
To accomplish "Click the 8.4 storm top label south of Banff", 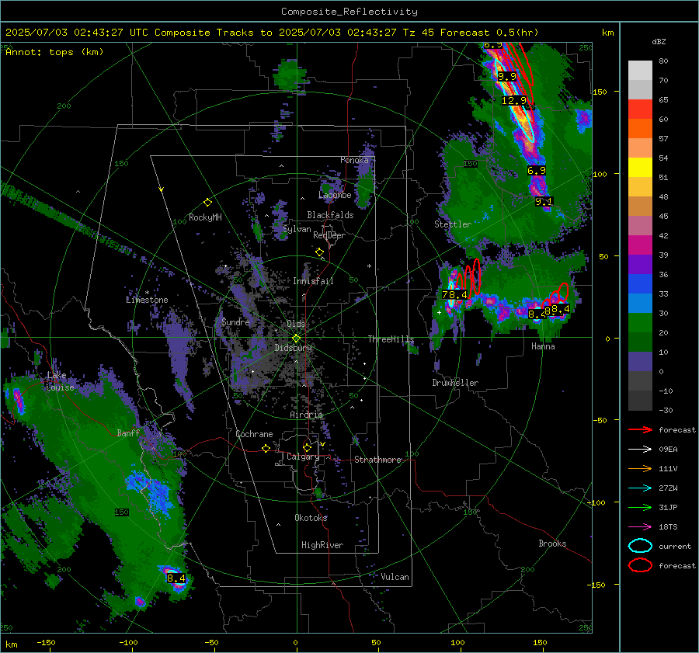I will coord(176,578).
